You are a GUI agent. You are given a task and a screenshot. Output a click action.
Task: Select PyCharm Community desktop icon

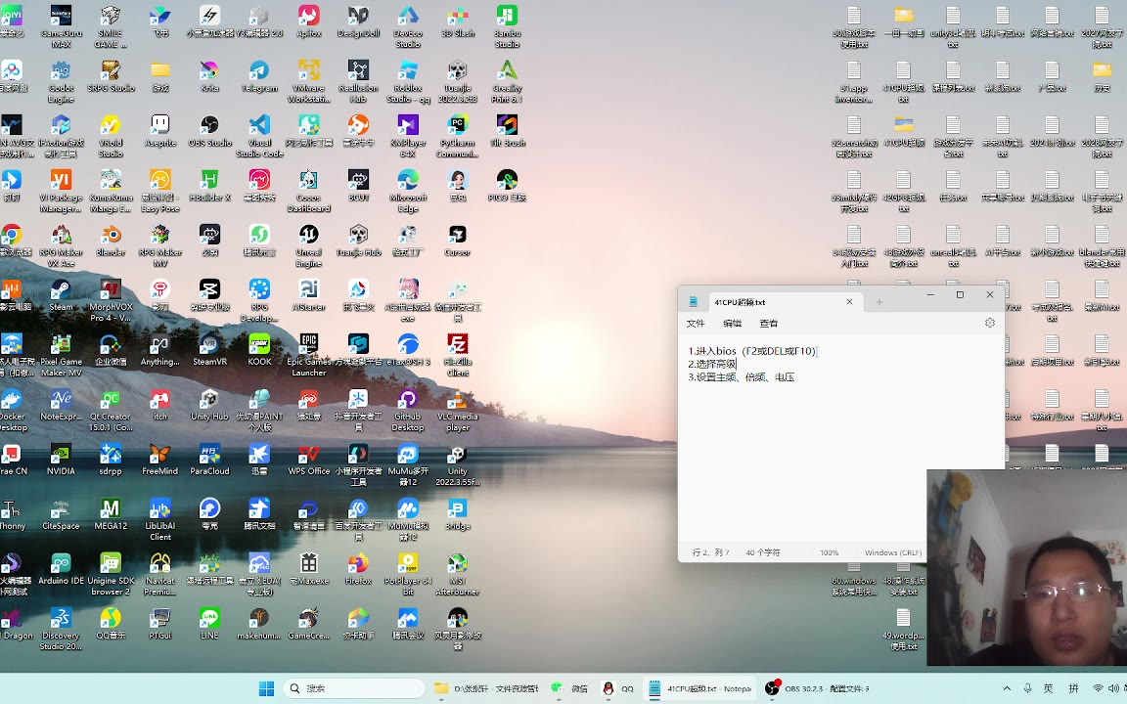457,136
